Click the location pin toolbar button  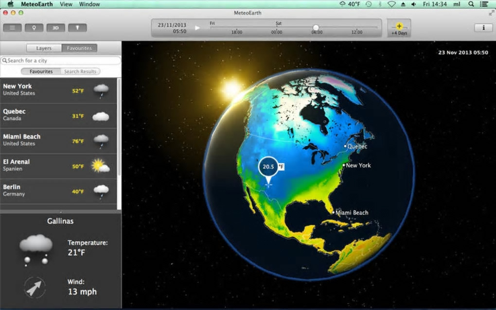[x=34, y=28]
